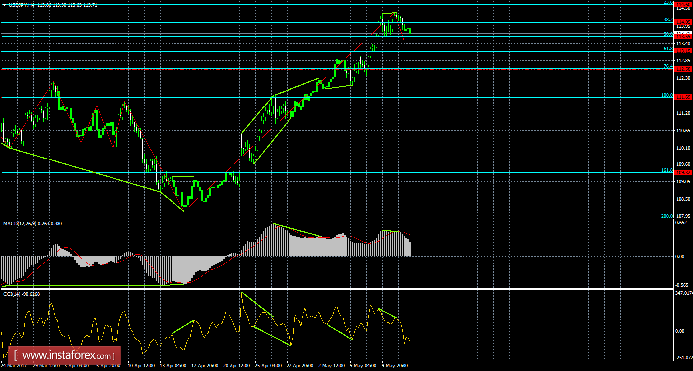693x371 pixels.
Task: Select the 161.8 Fibonacci level label
Action: coord(667,170)
